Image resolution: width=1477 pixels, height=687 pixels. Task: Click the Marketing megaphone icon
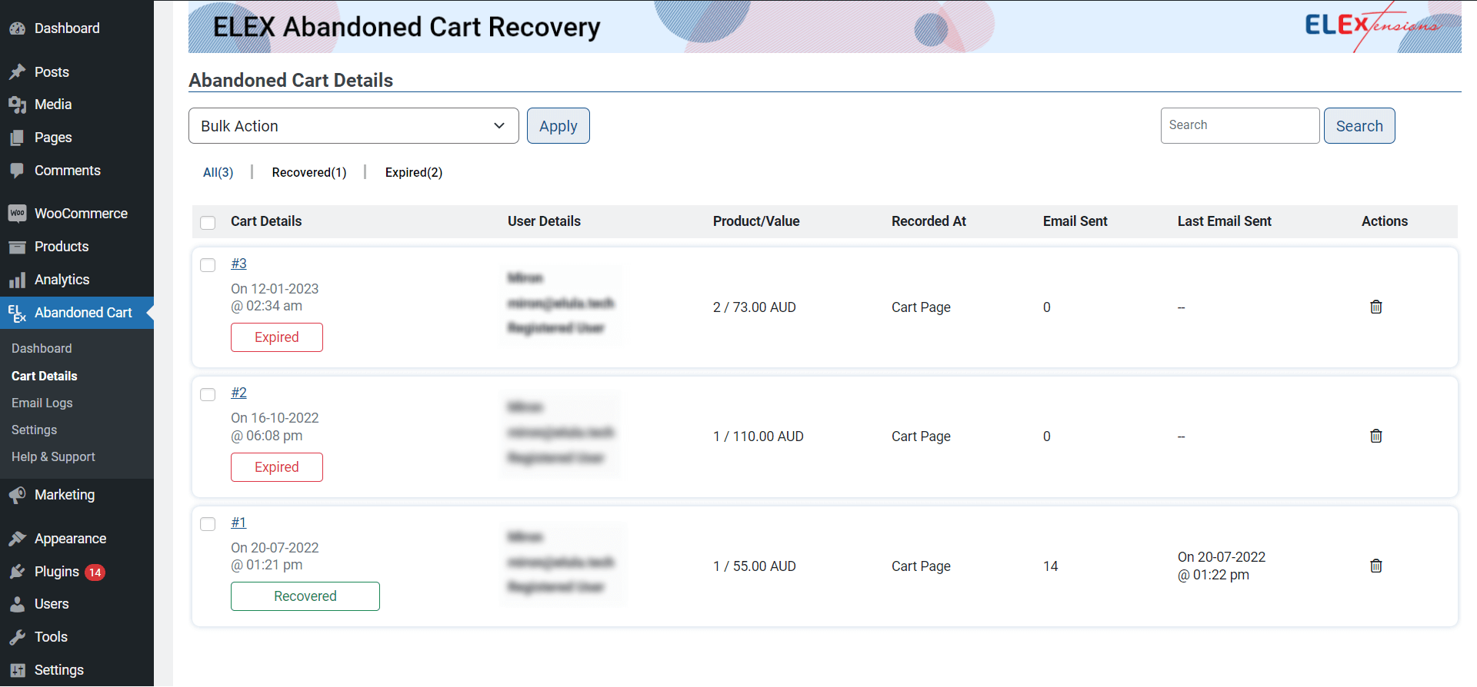[x=17, y=495]
